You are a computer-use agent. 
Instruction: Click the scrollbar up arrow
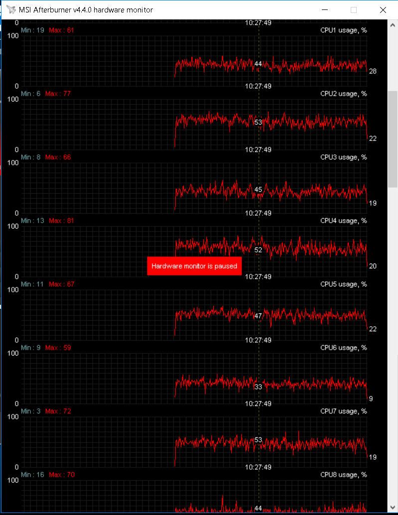(x=393, y=25)
